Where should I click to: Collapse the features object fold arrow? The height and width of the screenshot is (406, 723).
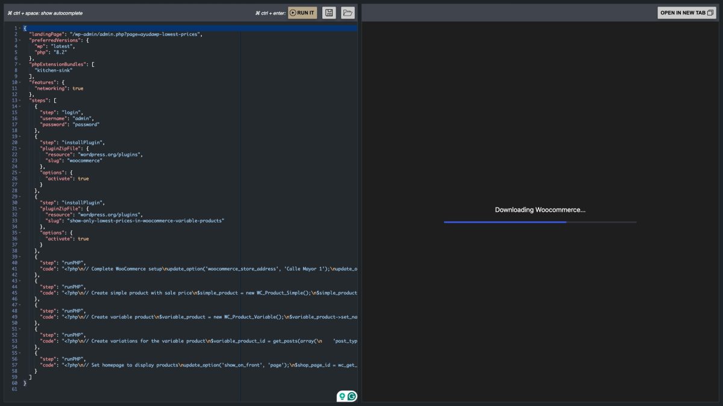point(19,82)
